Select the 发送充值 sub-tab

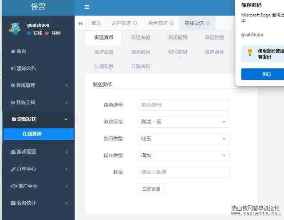(141, 37)
